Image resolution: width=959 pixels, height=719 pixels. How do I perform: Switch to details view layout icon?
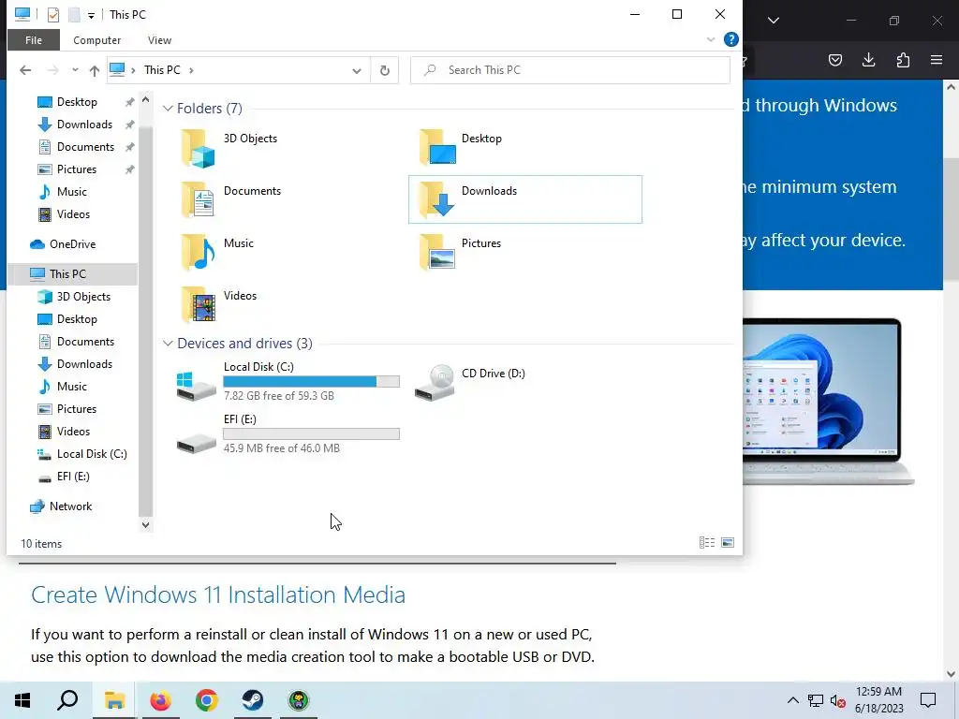point(707,542)
